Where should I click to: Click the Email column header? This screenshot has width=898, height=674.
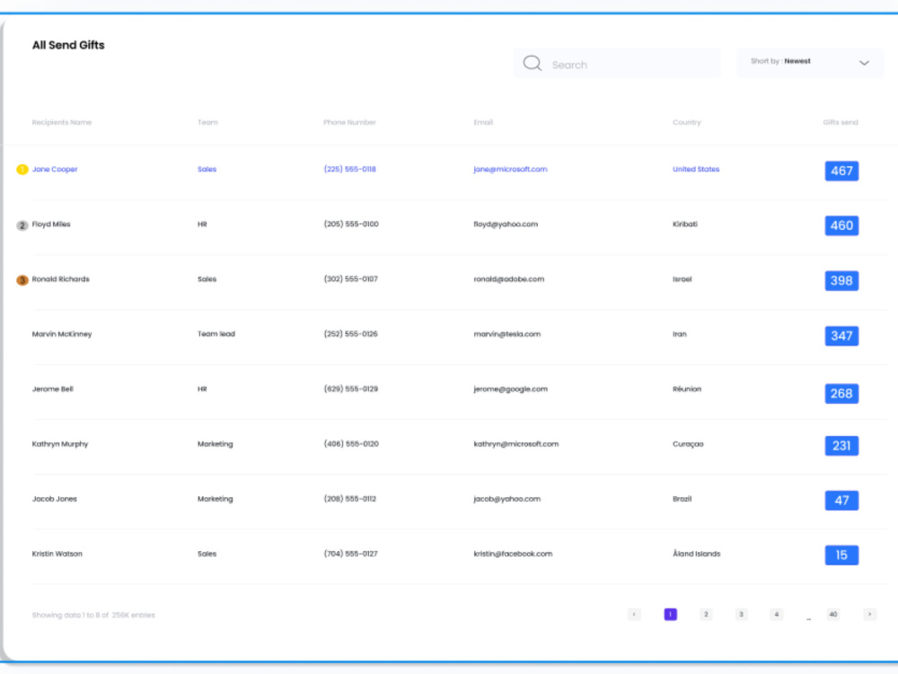coord(483,122)
